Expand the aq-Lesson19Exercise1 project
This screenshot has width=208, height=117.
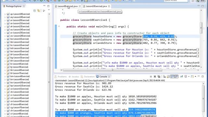click(5, 17)
